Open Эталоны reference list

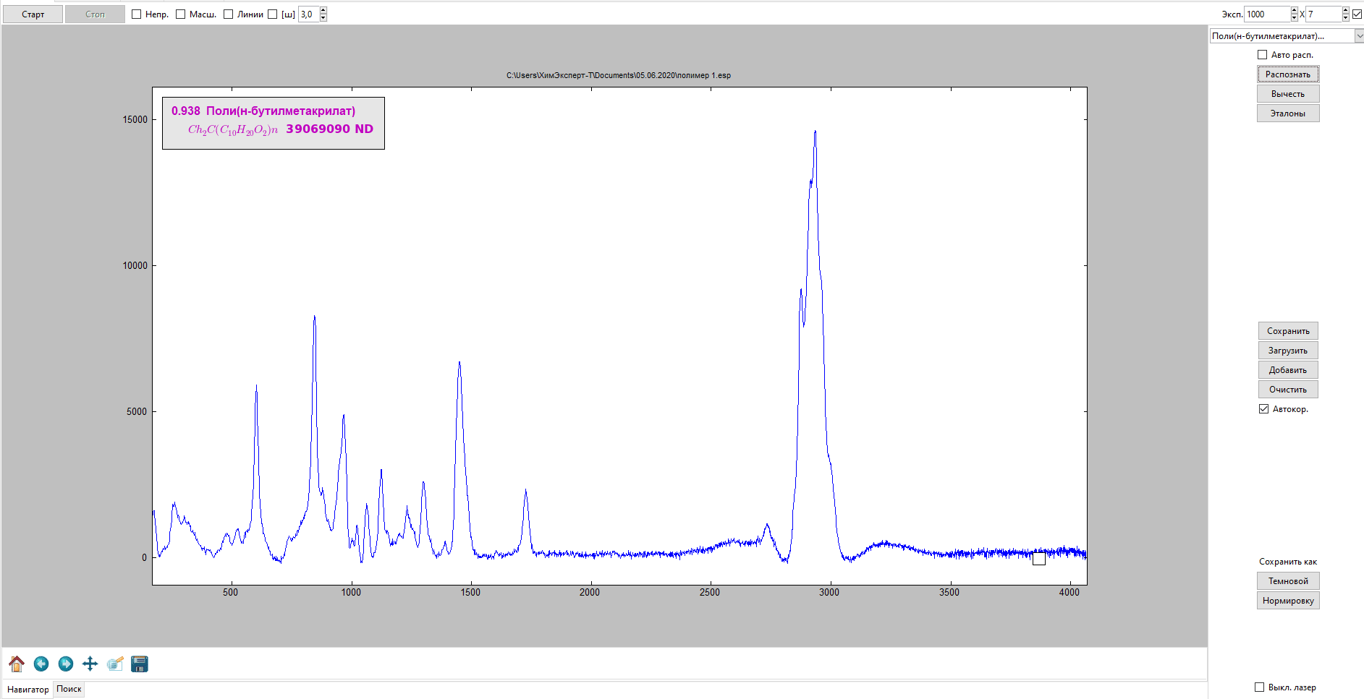[1288, 113]
